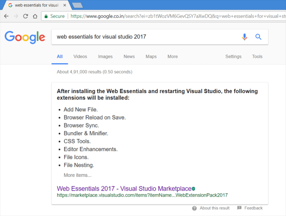Screen dimensions: 286x216
Task: Switch to the News results tab
Action: coord(129,57)
